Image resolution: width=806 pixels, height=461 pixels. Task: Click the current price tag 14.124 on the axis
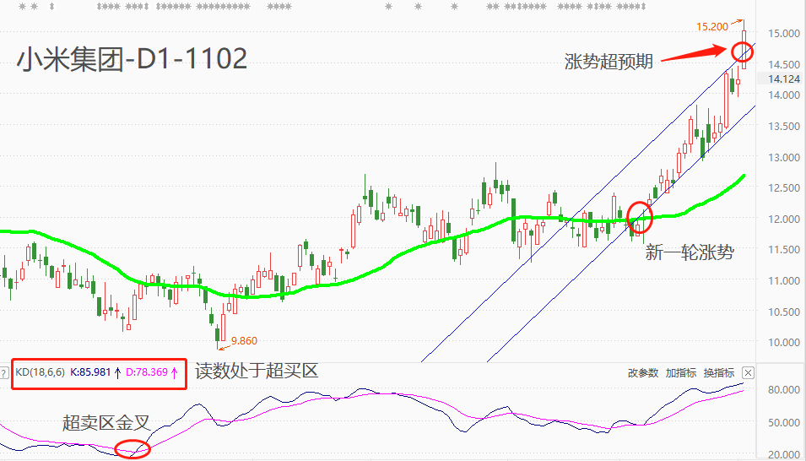tap(784, 79)
